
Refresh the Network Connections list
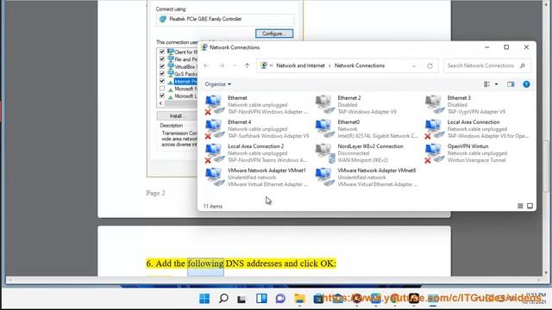pyautogui.click(x=430, y=65)
